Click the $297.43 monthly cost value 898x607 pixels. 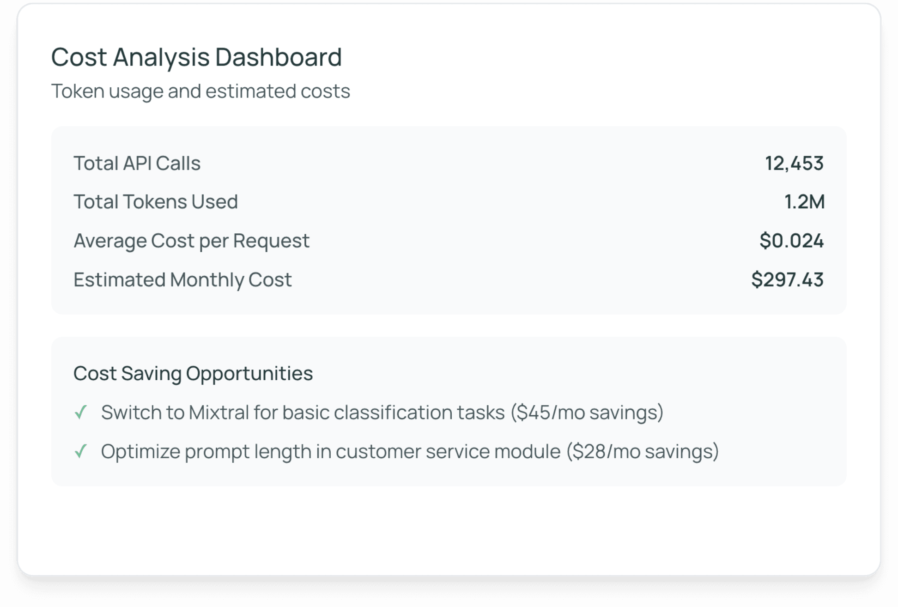(787, 280)
